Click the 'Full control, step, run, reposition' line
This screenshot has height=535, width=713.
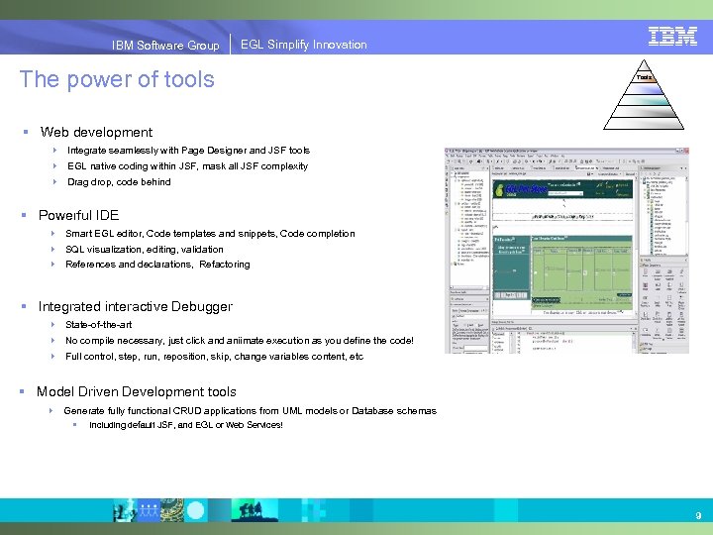coord(214,357)
